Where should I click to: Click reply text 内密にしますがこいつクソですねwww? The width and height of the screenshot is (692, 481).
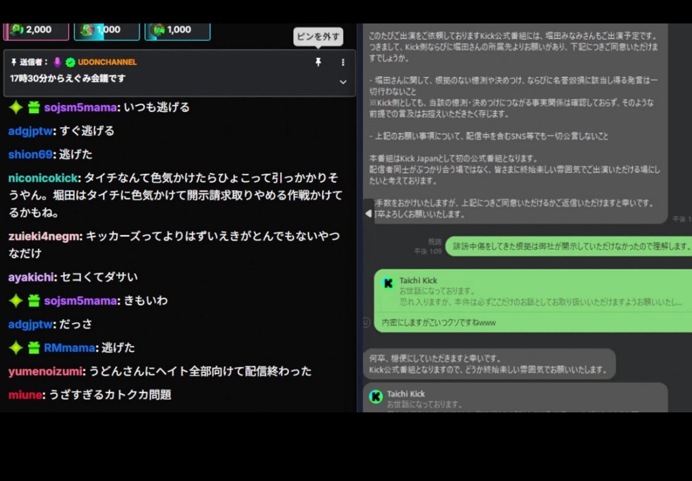click(x=438, y=323)
